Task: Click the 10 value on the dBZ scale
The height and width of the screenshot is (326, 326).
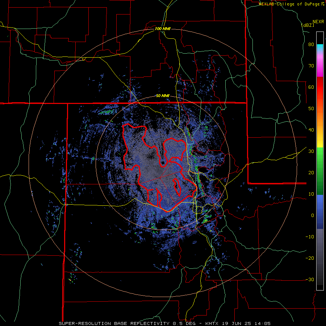Action: [311, 194]
